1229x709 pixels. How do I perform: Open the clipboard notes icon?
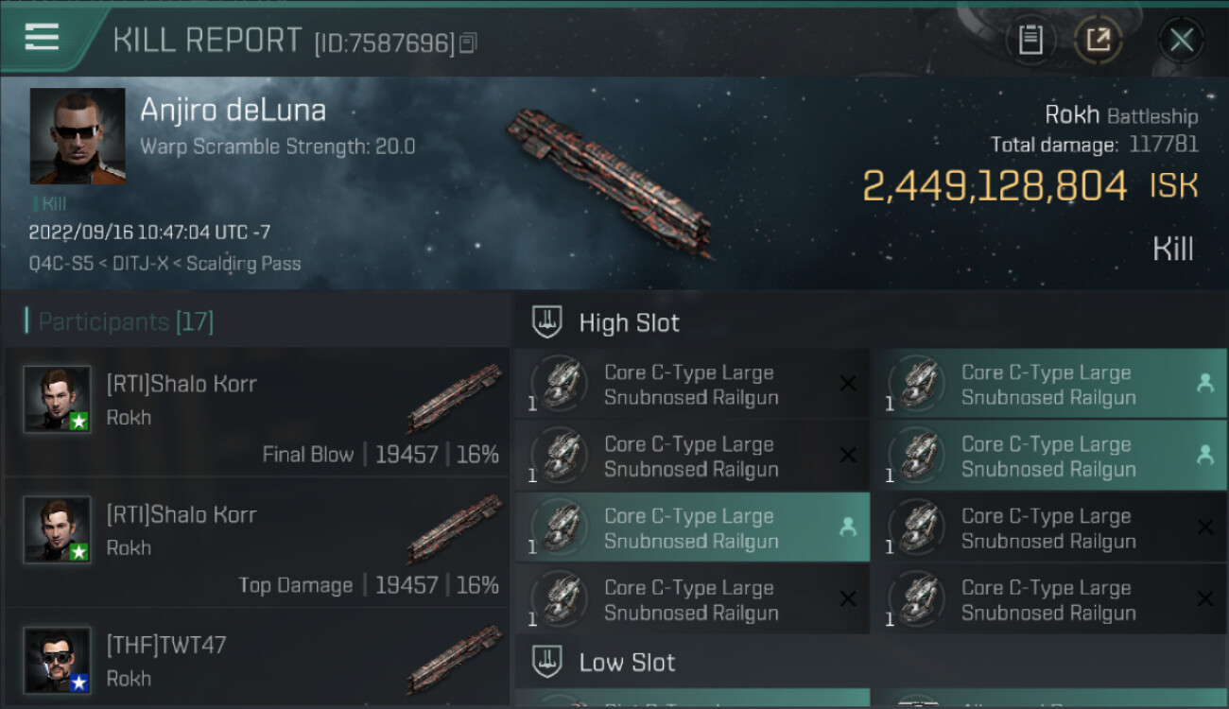pyautogui.click(x=1030, y=40)
